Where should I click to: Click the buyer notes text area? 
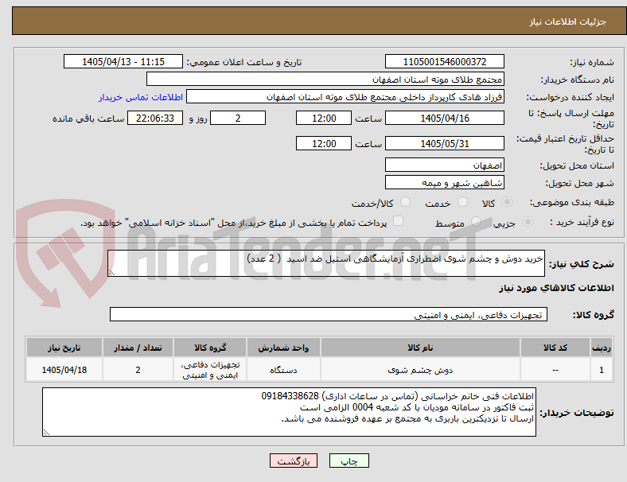pos(289,412)
